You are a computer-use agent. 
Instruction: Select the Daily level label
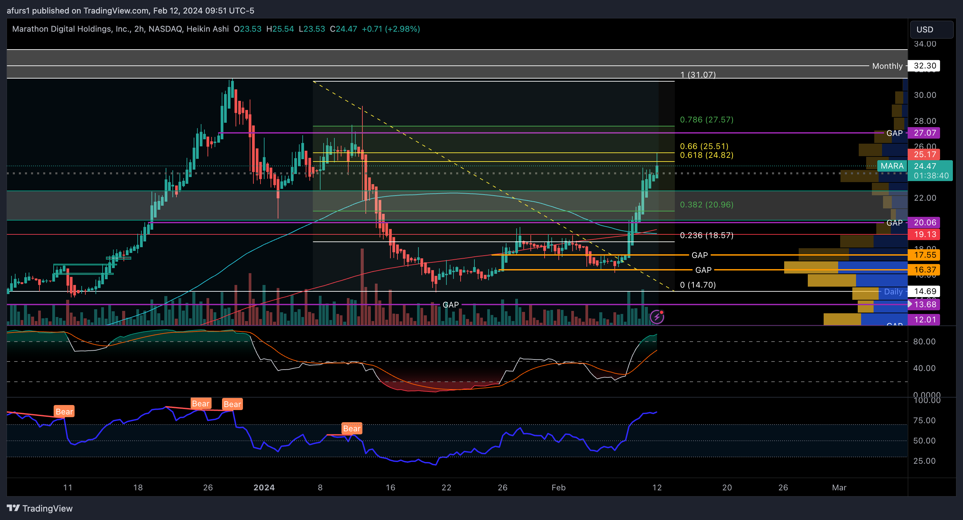[893, 292]
